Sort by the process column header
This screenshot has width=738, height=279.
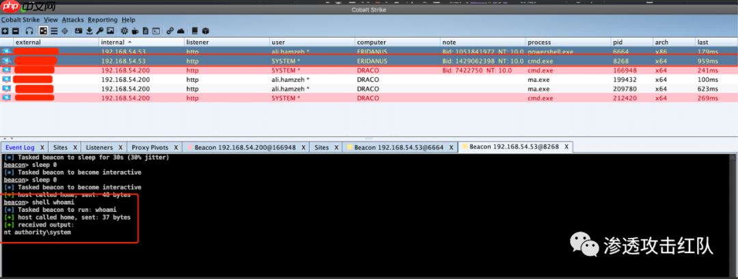[x=568, y=42]
